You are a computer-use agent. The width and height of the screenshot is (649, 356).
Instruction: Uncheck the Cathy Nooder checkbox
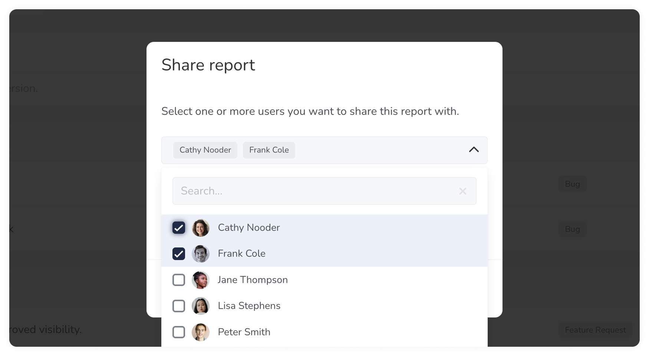click(179, 227)
